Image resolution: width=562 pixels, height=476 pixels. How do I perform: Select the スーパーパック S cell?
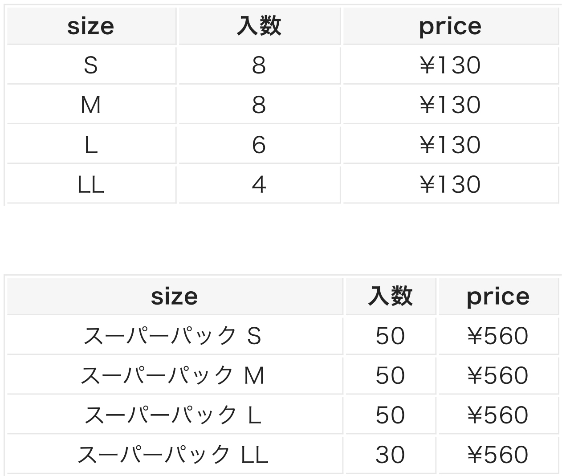173,336
